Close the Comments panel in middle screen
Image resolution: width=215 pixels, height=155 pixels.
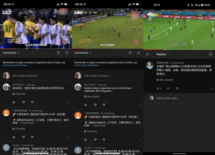click(138, 53)
